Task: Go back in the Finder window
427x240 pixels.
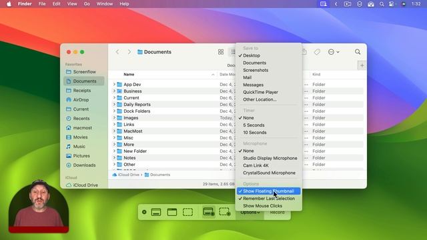Action: (x=117, y=52)
